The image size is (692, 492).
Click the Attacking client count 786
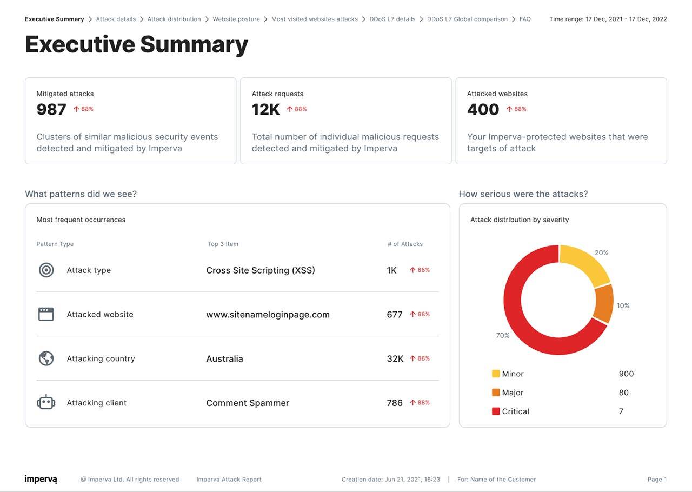tap(395, 403)
